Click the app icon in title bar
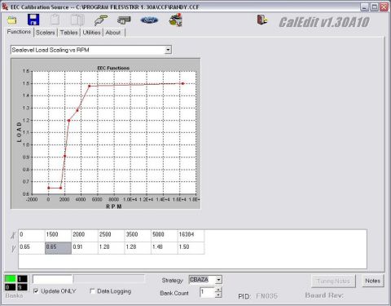391x306 pixels. pos(5,7)
